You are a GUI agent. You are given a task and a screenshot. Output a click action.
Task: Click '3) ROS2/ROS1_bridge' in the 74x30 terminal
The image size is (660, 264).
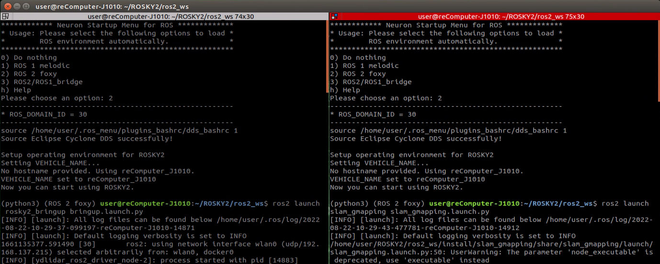[x=42, y=82]
